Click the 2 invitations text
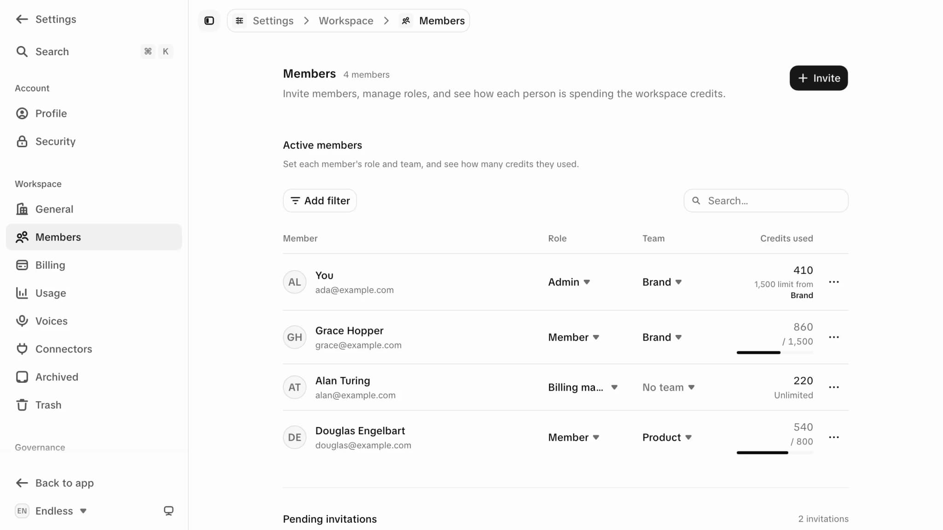Screen dimensions: 943x530 coord(823,519)
